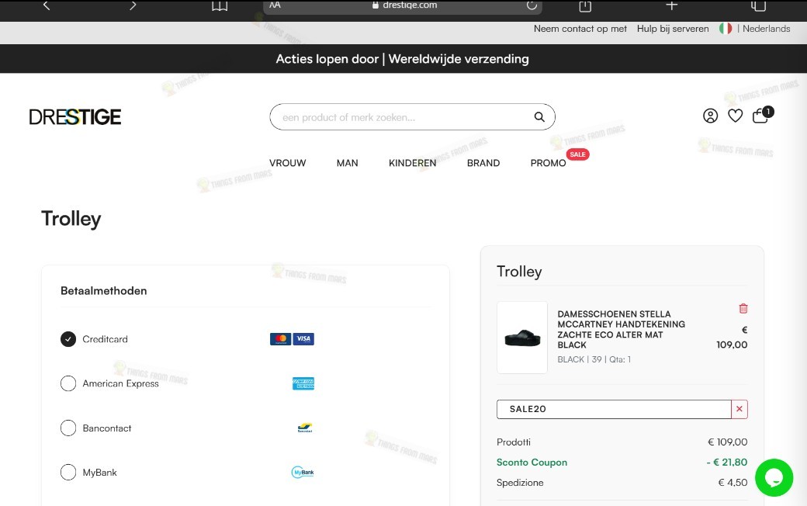
Task: Click the Hulp bij serveren link
Action: click(673, 29)
